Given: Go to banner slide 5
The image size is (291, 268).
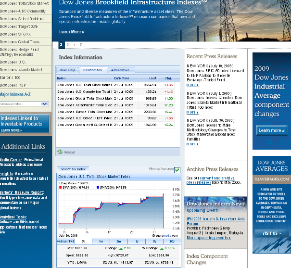Looking at the screenshot, I should tap(81, 45).
